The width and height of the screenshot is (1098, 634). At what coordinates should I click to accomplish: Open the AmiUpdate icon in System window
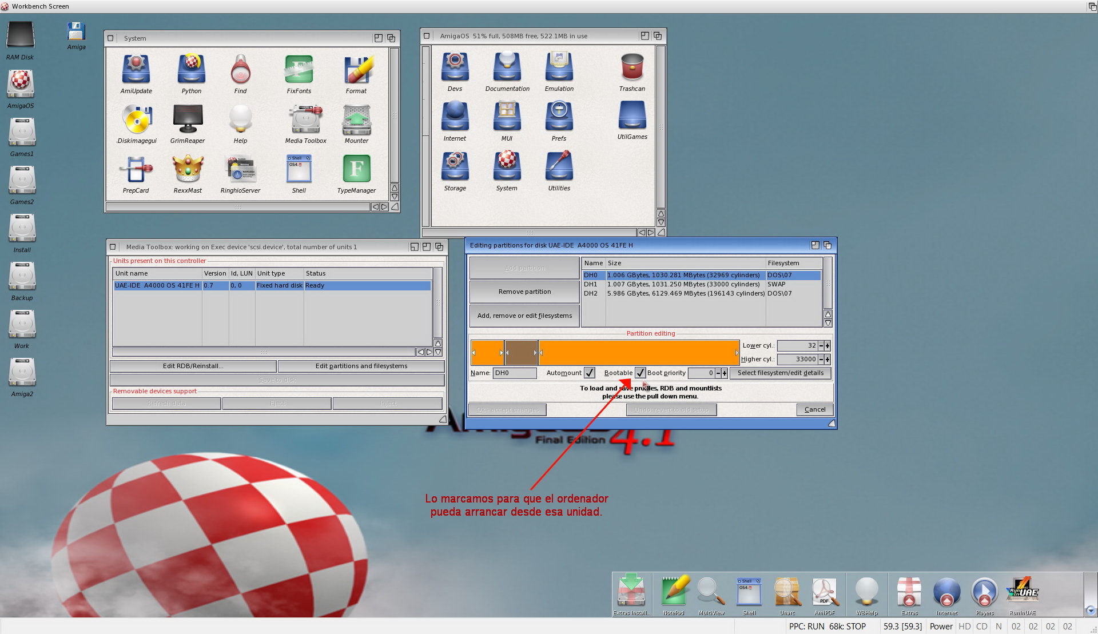[x=136, y=69]
